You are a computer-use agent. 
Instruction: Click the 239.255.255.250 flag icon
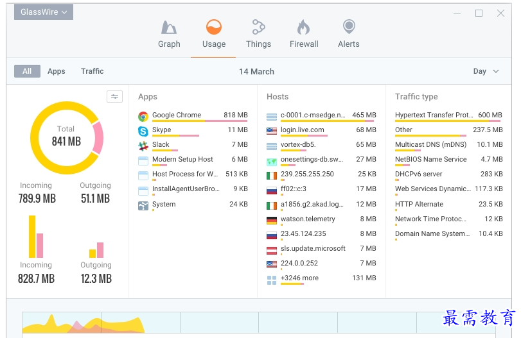(272, 176)
